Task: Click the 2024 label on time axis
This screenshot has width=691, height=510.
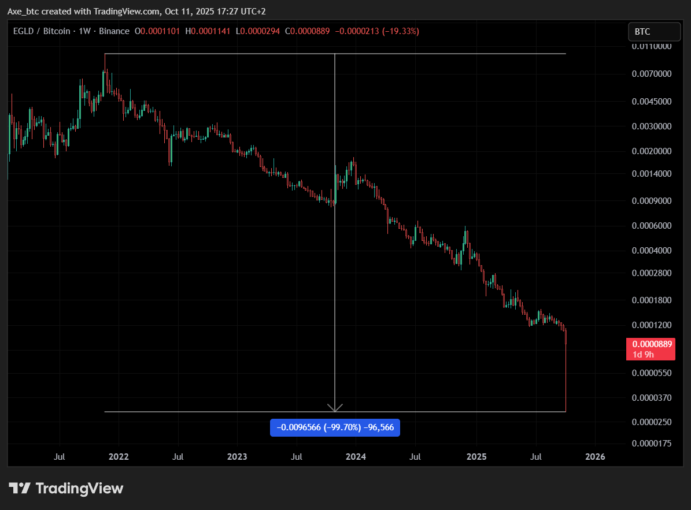Action: click(x=356, y=457)
